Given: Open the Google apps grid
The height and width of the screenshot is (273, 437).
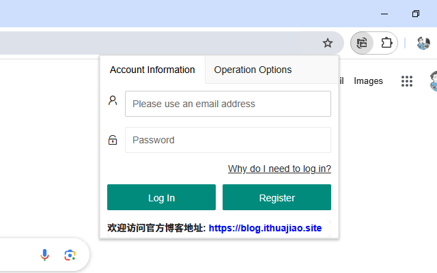Looking at the screenshot, I should pos(407,81).
